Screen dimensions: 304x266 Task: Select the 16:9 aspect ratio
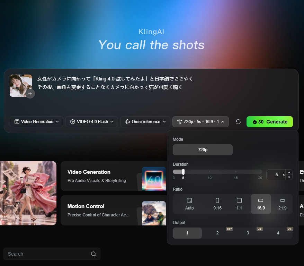tap(261, 204)
